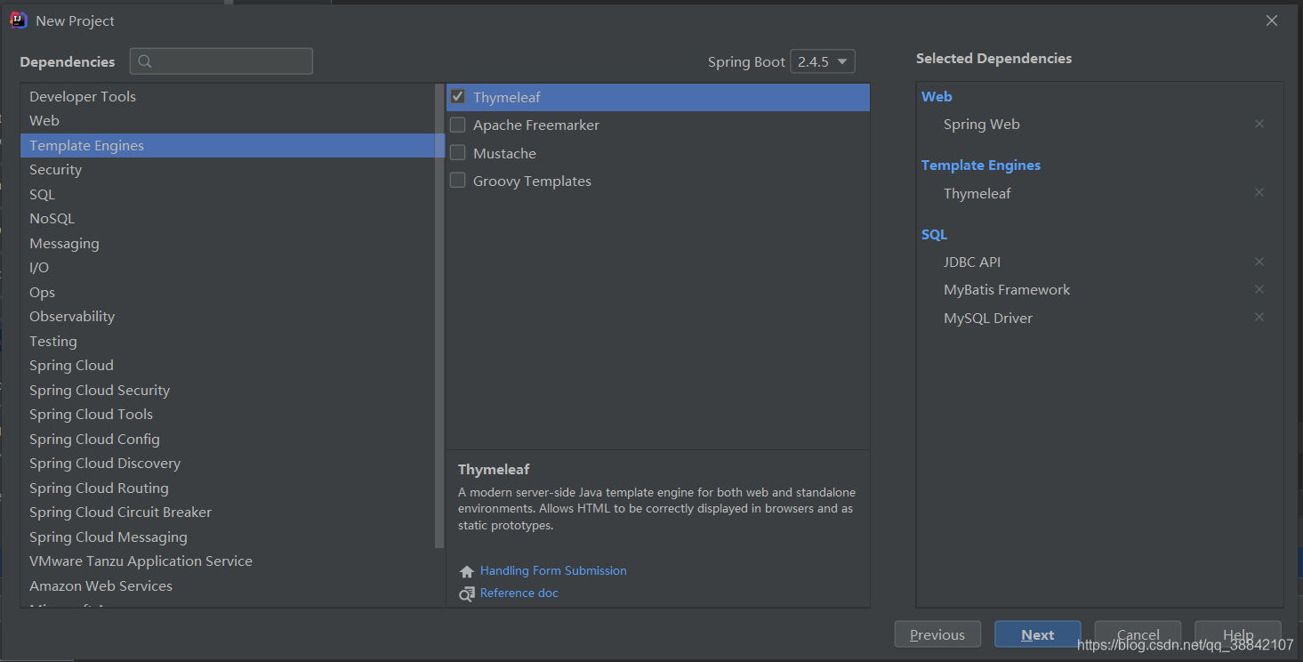Viewport: 1303px width, 662px height.
Task: Click the Web group header in selected dependencies
Action: point(937,96)
